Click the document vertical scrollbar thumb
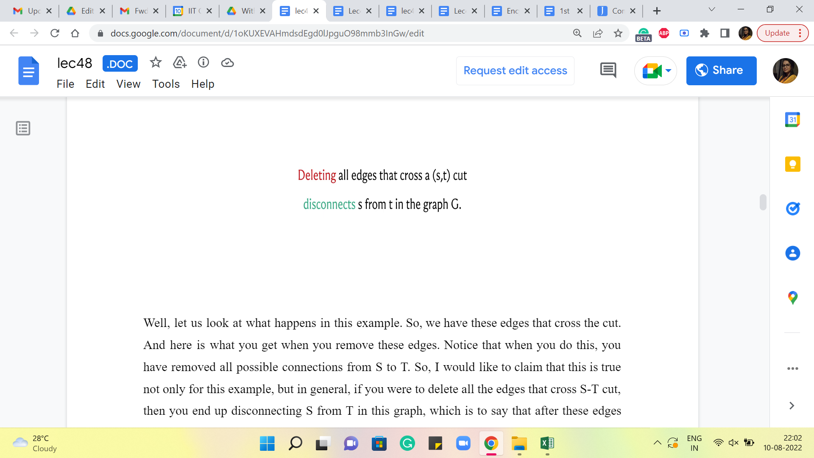This screenshot has width=814, height=458. pyautogui.click(x=763, y=202)
